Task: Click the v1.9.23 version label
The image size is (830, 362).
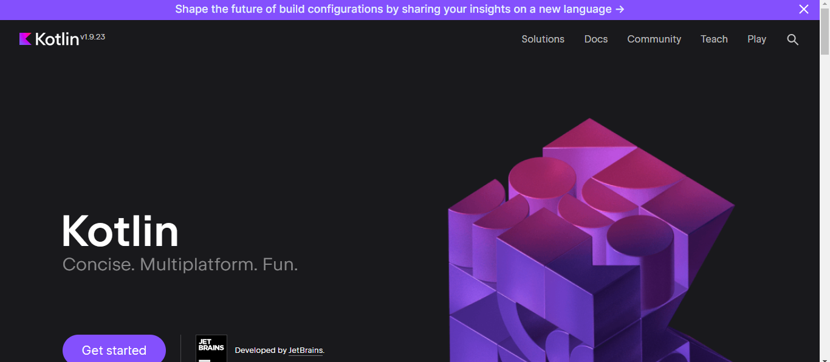Action: point(92,36)
